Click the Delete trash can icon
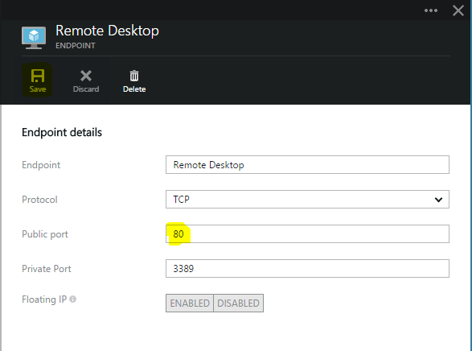Image resolution: width=472 pixels, height=351 pixels. tap(134, 76)
